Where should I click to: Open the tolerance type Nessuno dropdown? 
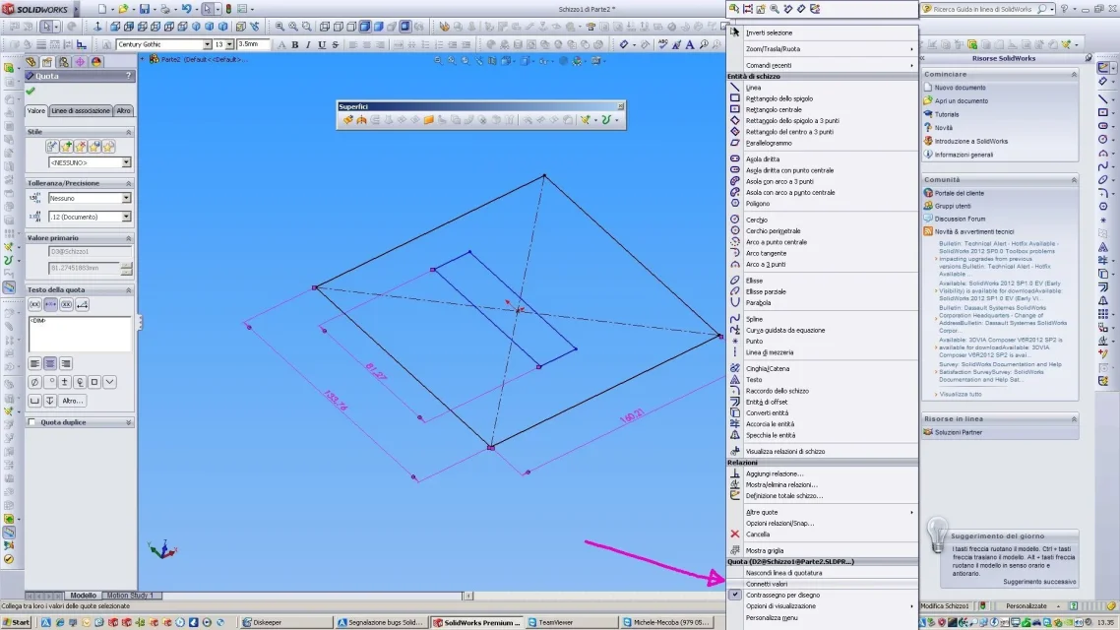(126, 198)
